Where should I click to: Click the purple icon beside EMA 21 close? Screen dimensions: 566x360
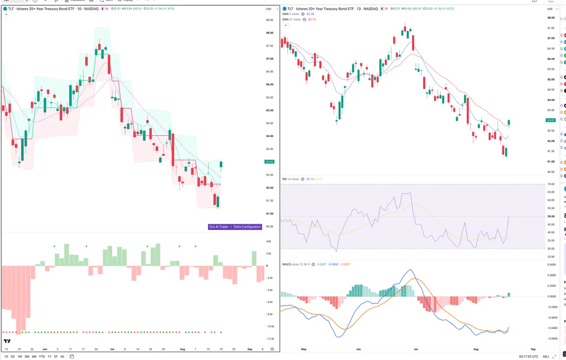click(304, 19)
